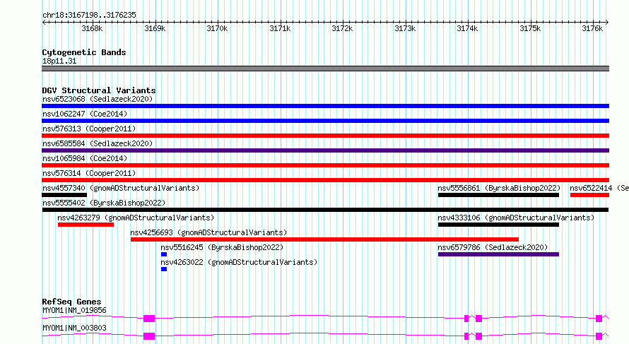629x344 pixels.
Task: Click MYOM1|NM_003803 exon near 3176k
Action: point(599,336)
